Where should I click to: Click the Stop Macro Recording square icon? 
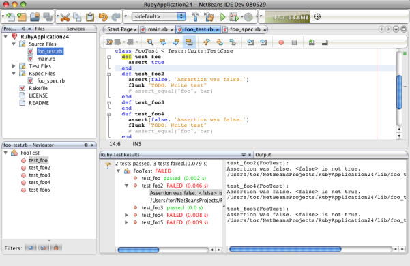coord(294,42)
